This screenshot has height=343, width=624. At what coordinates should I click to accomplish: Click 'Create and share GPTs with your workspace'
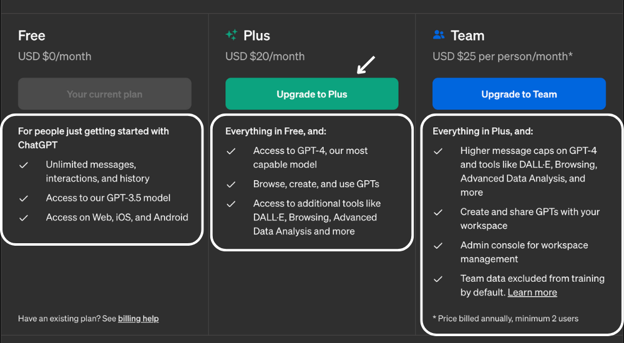pos(530,218)
